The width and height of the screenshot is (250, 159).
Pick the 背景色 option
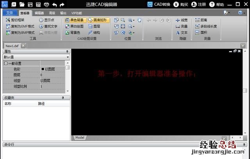(73, 33)
